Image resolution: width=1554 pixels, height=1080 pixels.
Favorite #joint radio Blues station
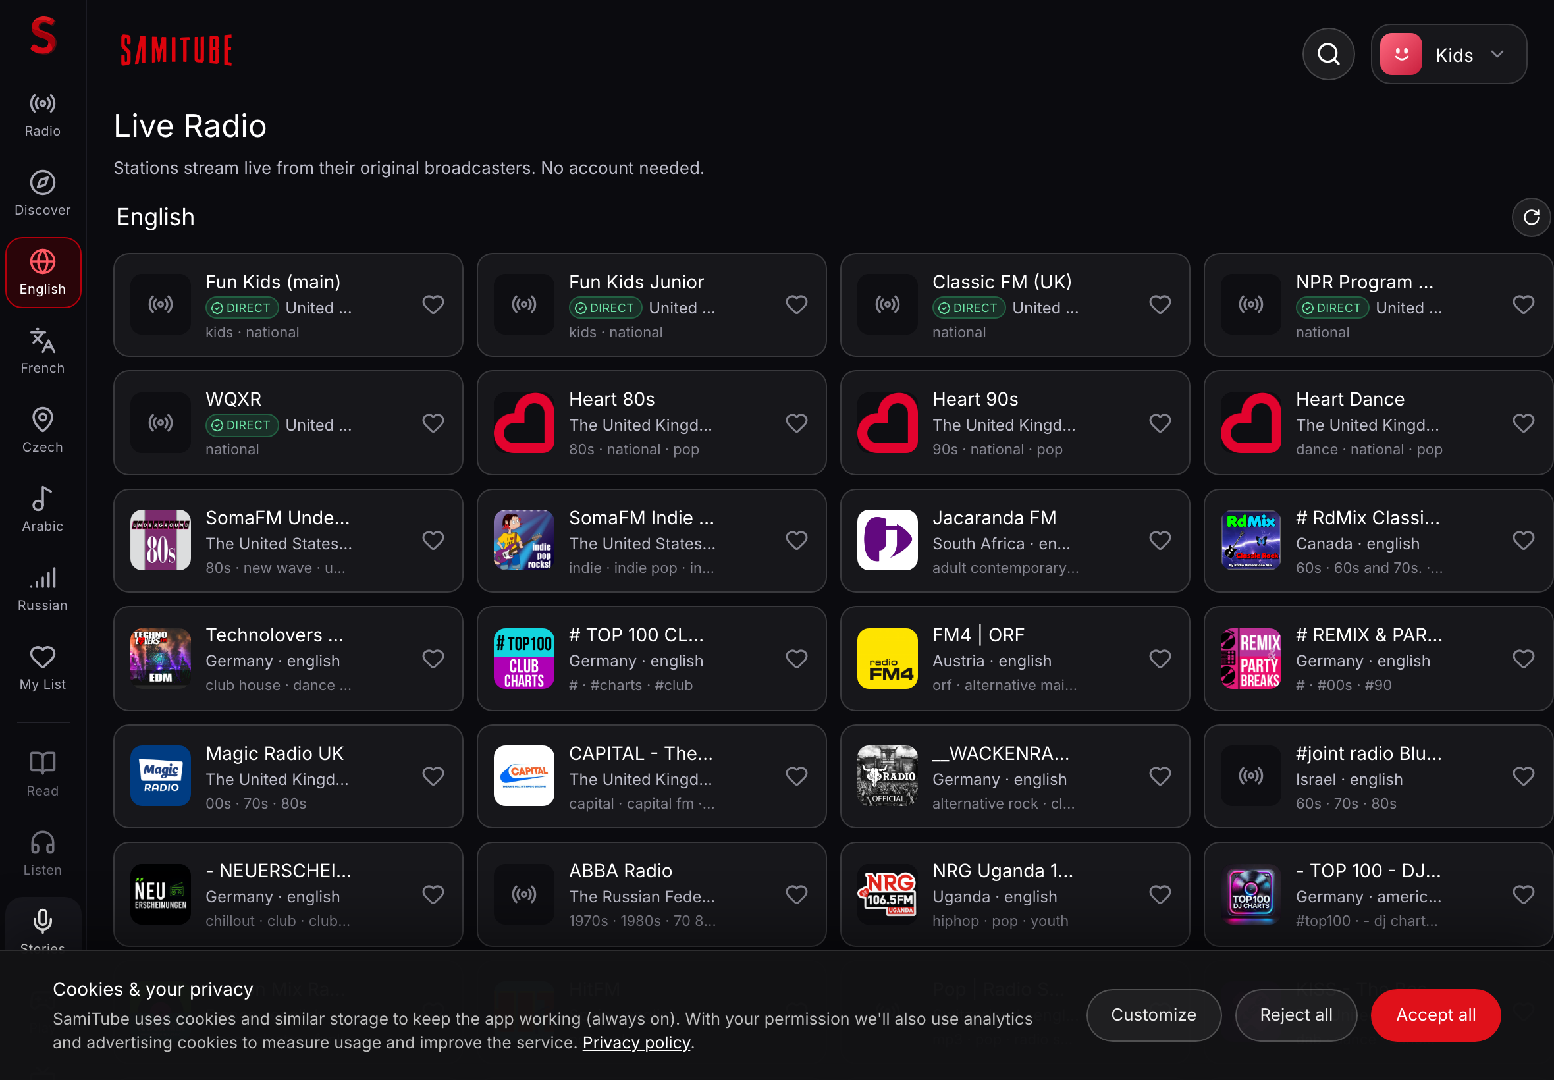[1523, 776]
